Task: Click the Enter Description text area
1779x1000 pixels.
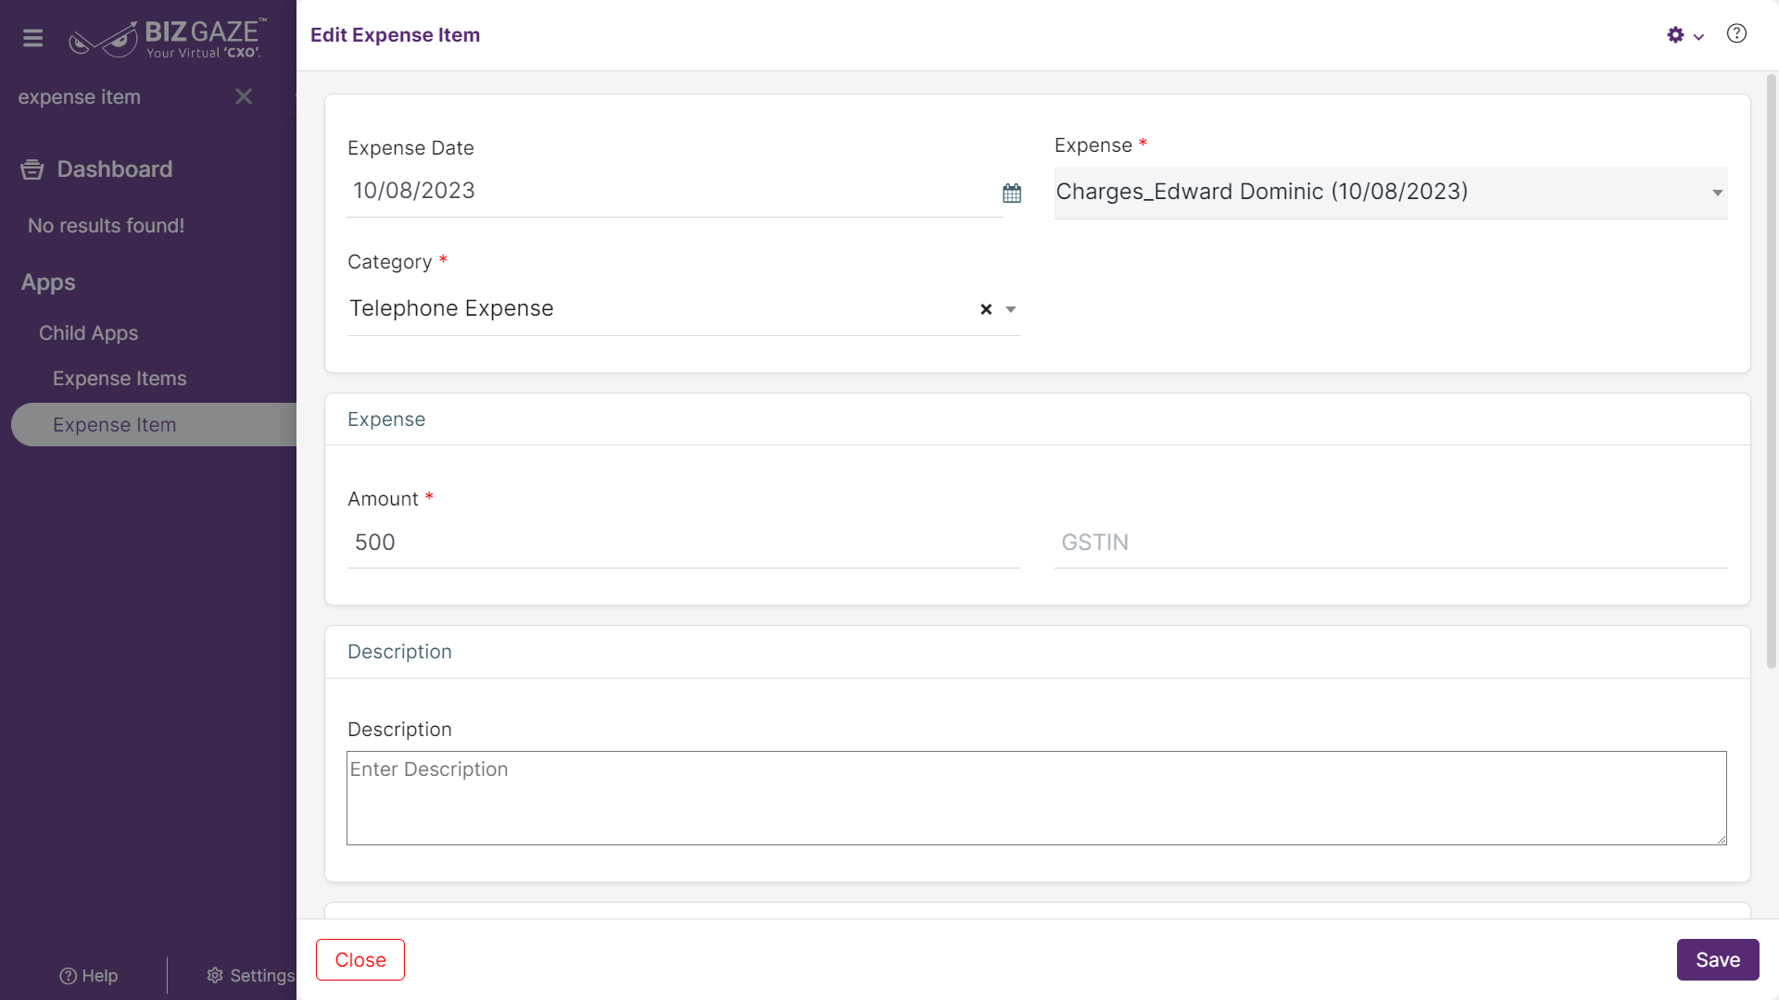Action: [1036, 798]
